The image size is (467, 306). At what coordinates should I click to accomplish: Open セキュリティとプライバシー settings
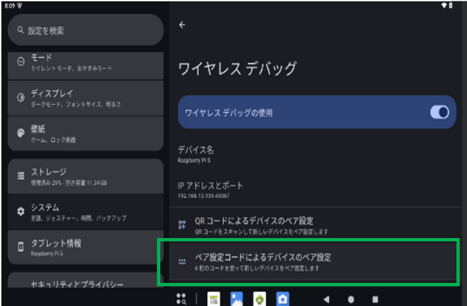[x=85, y=284]
